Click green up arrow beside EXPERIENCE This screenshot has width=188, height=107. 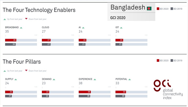[x=95, y=79]
